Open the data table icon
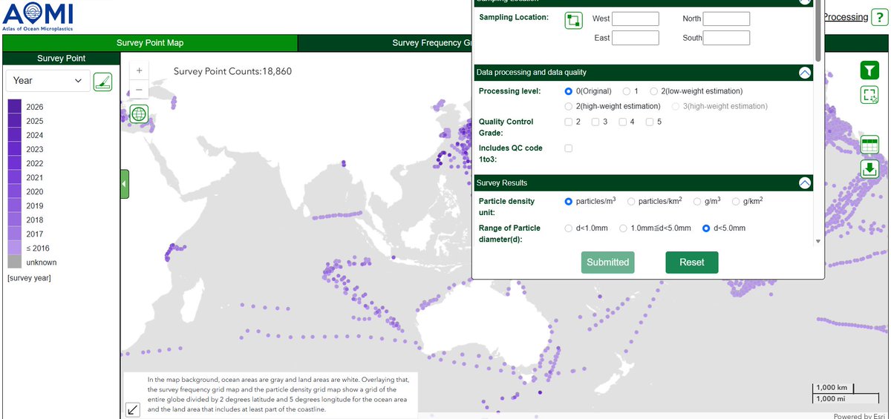 click(869, 144)
